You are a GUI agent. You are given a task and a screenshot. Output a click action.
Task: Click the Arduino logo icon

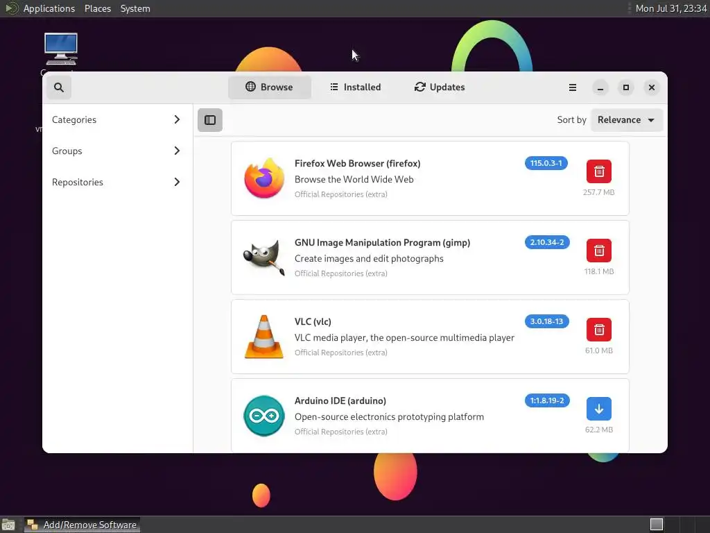264,416
